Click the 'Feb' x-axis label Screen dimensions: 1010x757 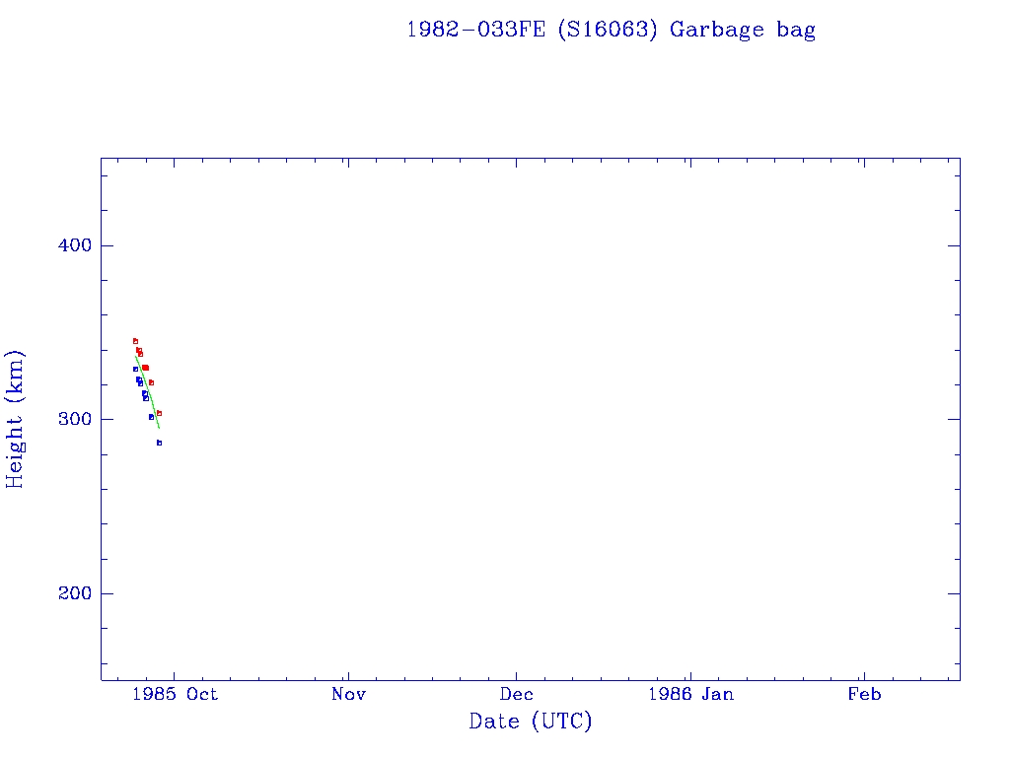tap(864, 695)
